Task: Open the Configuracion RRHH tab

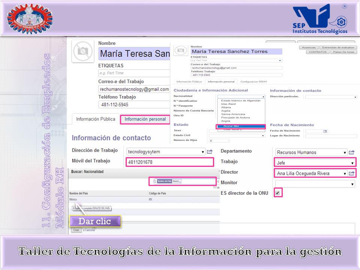Action: pyautogui.click(x=254, y=81)
